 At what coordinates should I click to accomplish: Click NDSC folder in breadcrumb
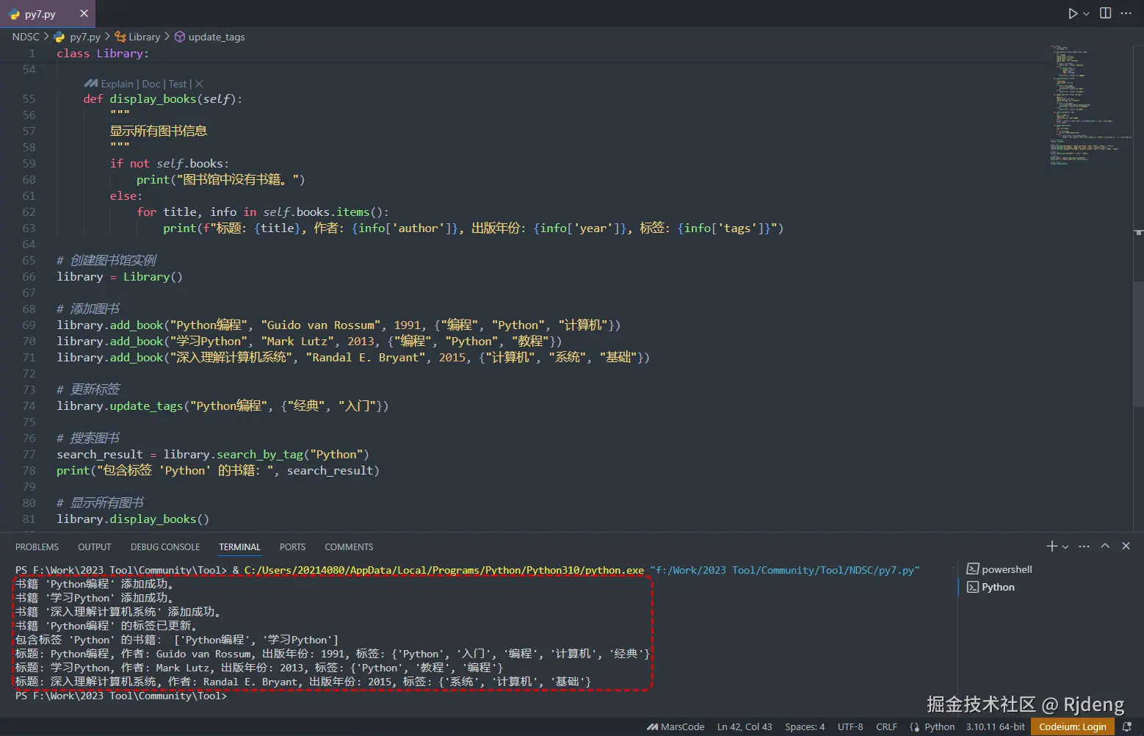[26, 37]
